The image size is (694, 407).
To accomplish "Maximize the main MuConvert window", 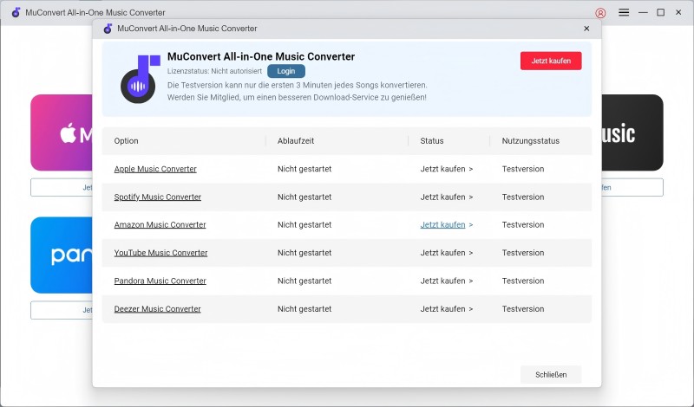I will point(660,12).
